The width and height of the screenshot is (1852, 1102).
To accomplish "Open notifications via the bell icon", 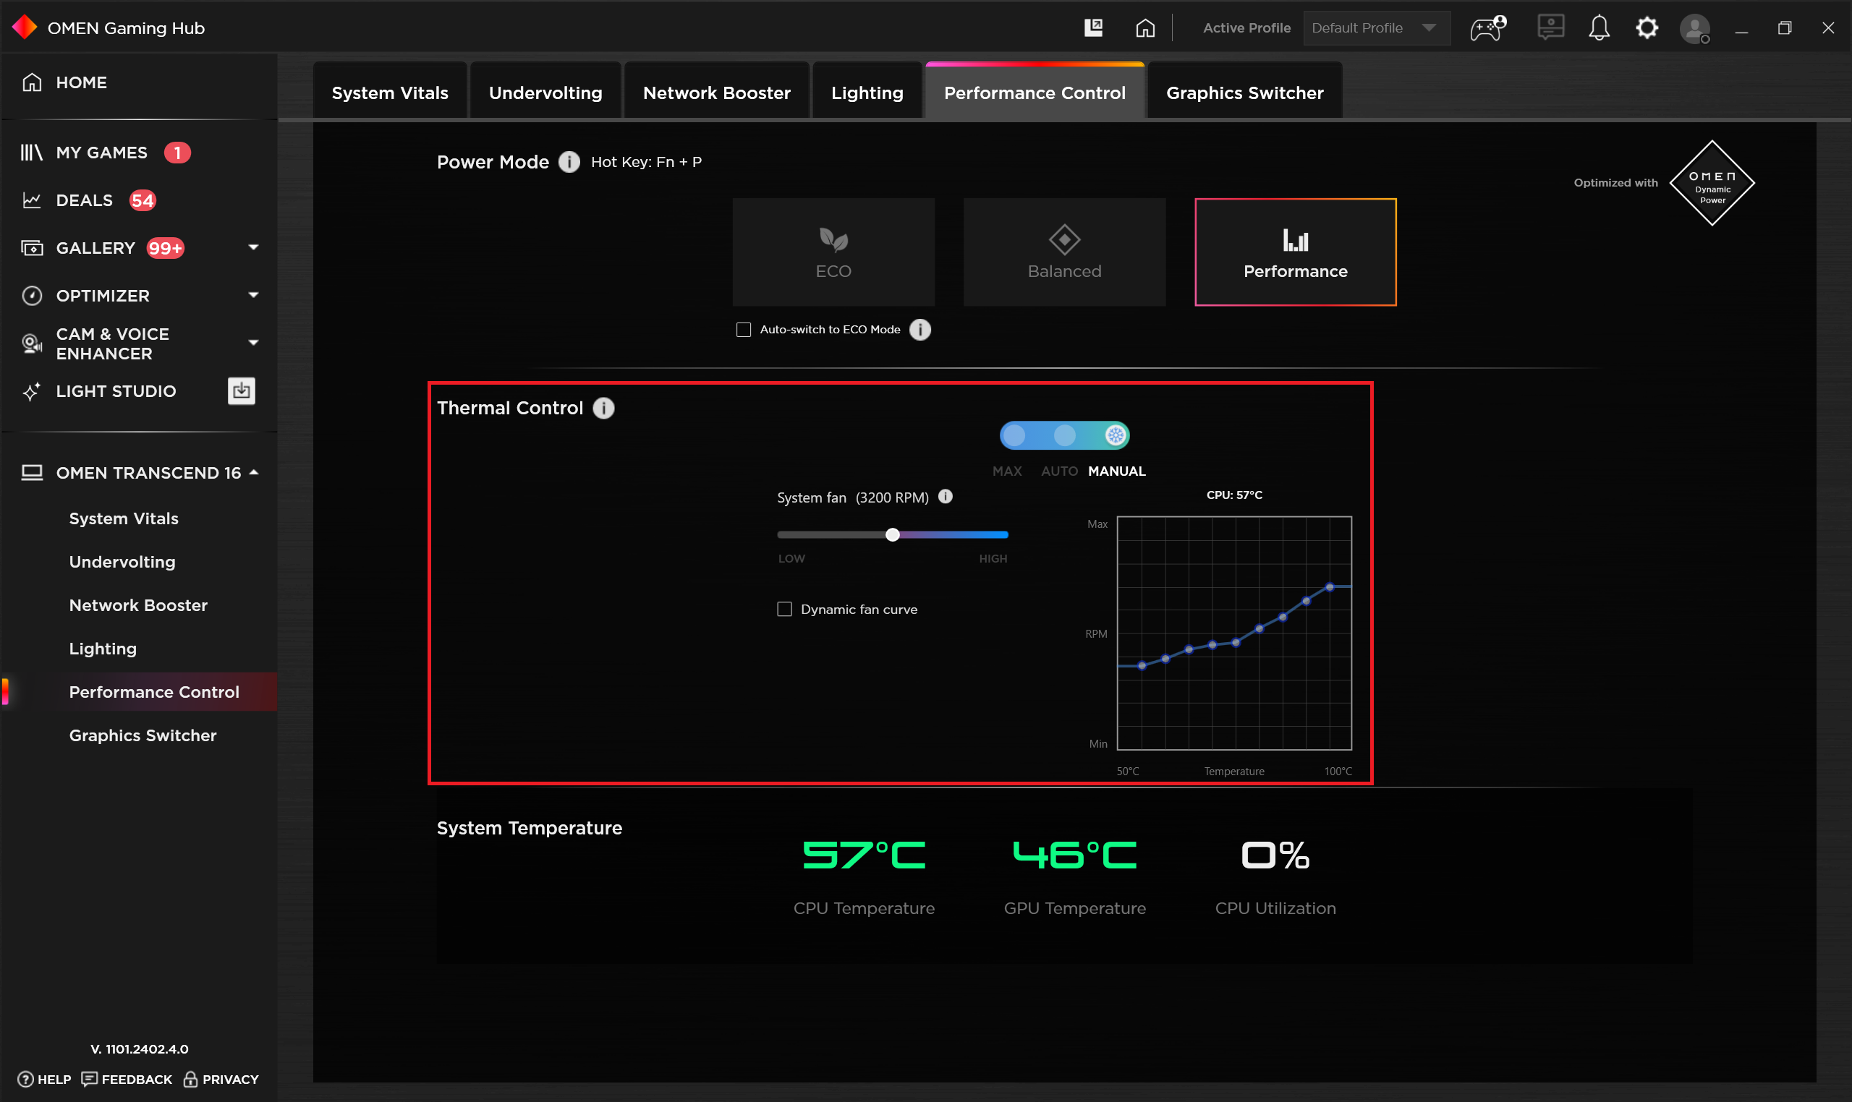I will pos(1599,28).
